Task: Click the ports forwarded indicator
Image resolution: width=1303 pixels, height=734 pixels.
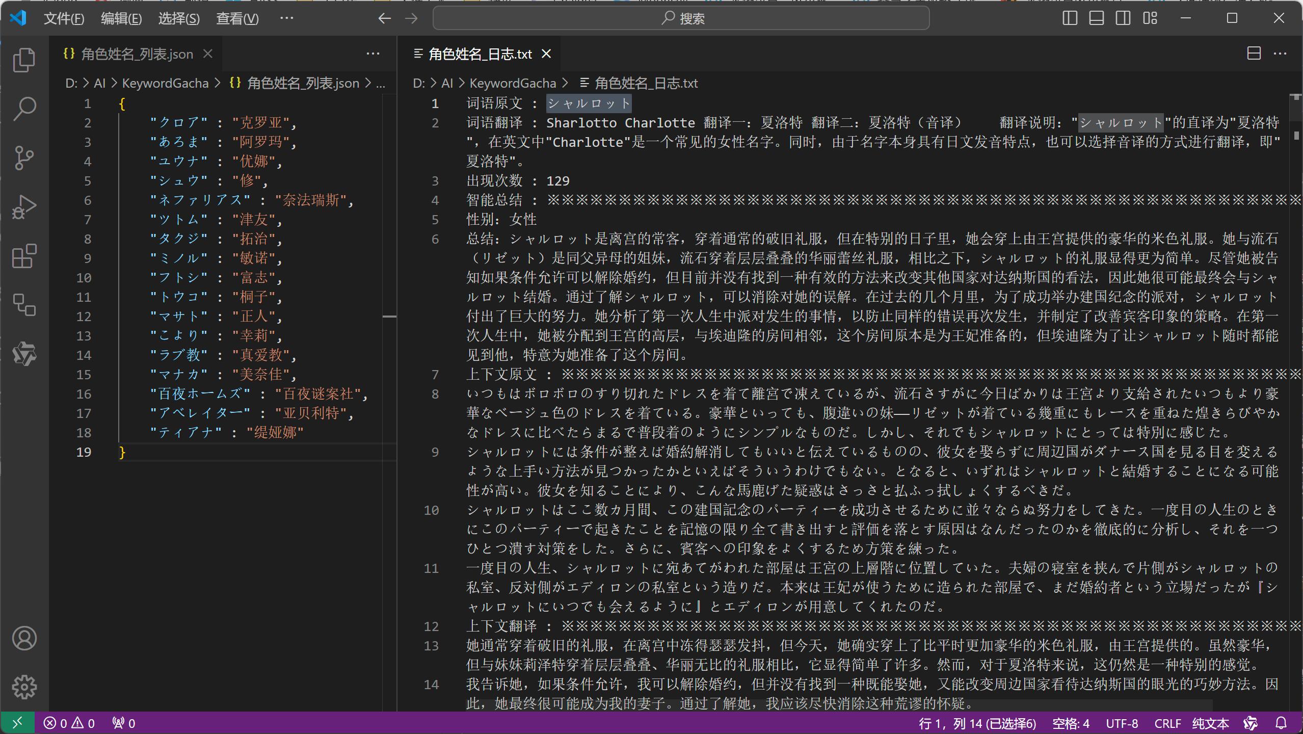Action: (123, 723)
